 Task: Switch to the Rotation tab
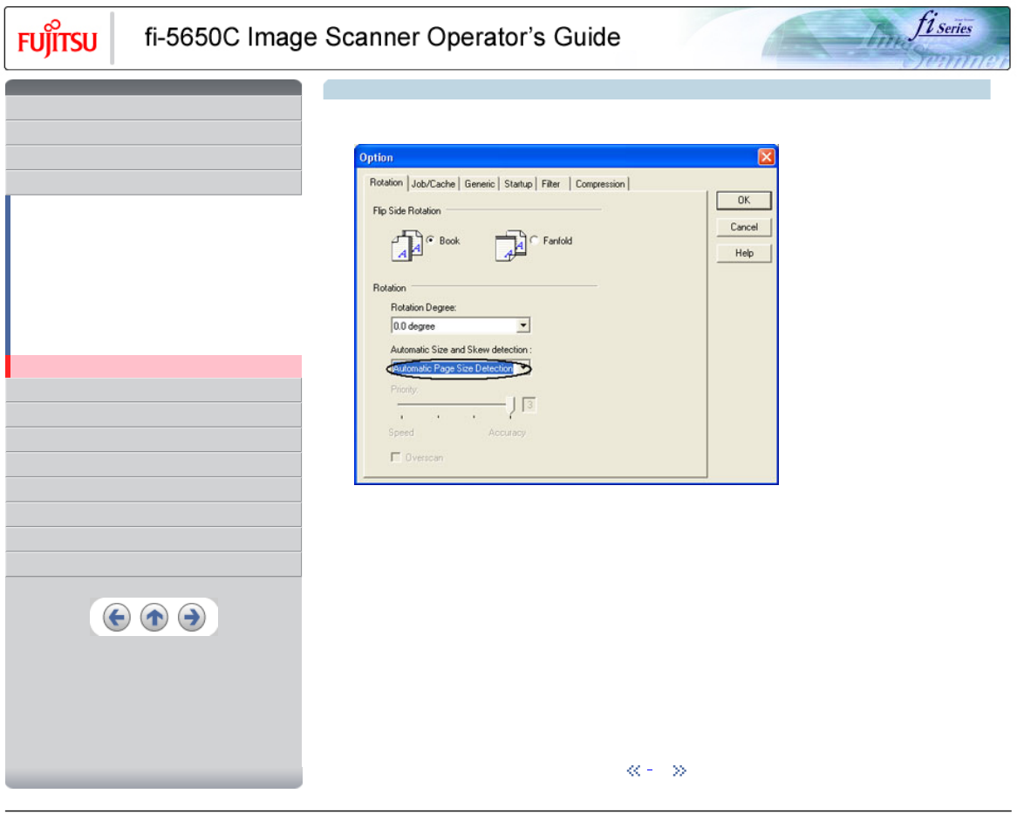point(386,183)
